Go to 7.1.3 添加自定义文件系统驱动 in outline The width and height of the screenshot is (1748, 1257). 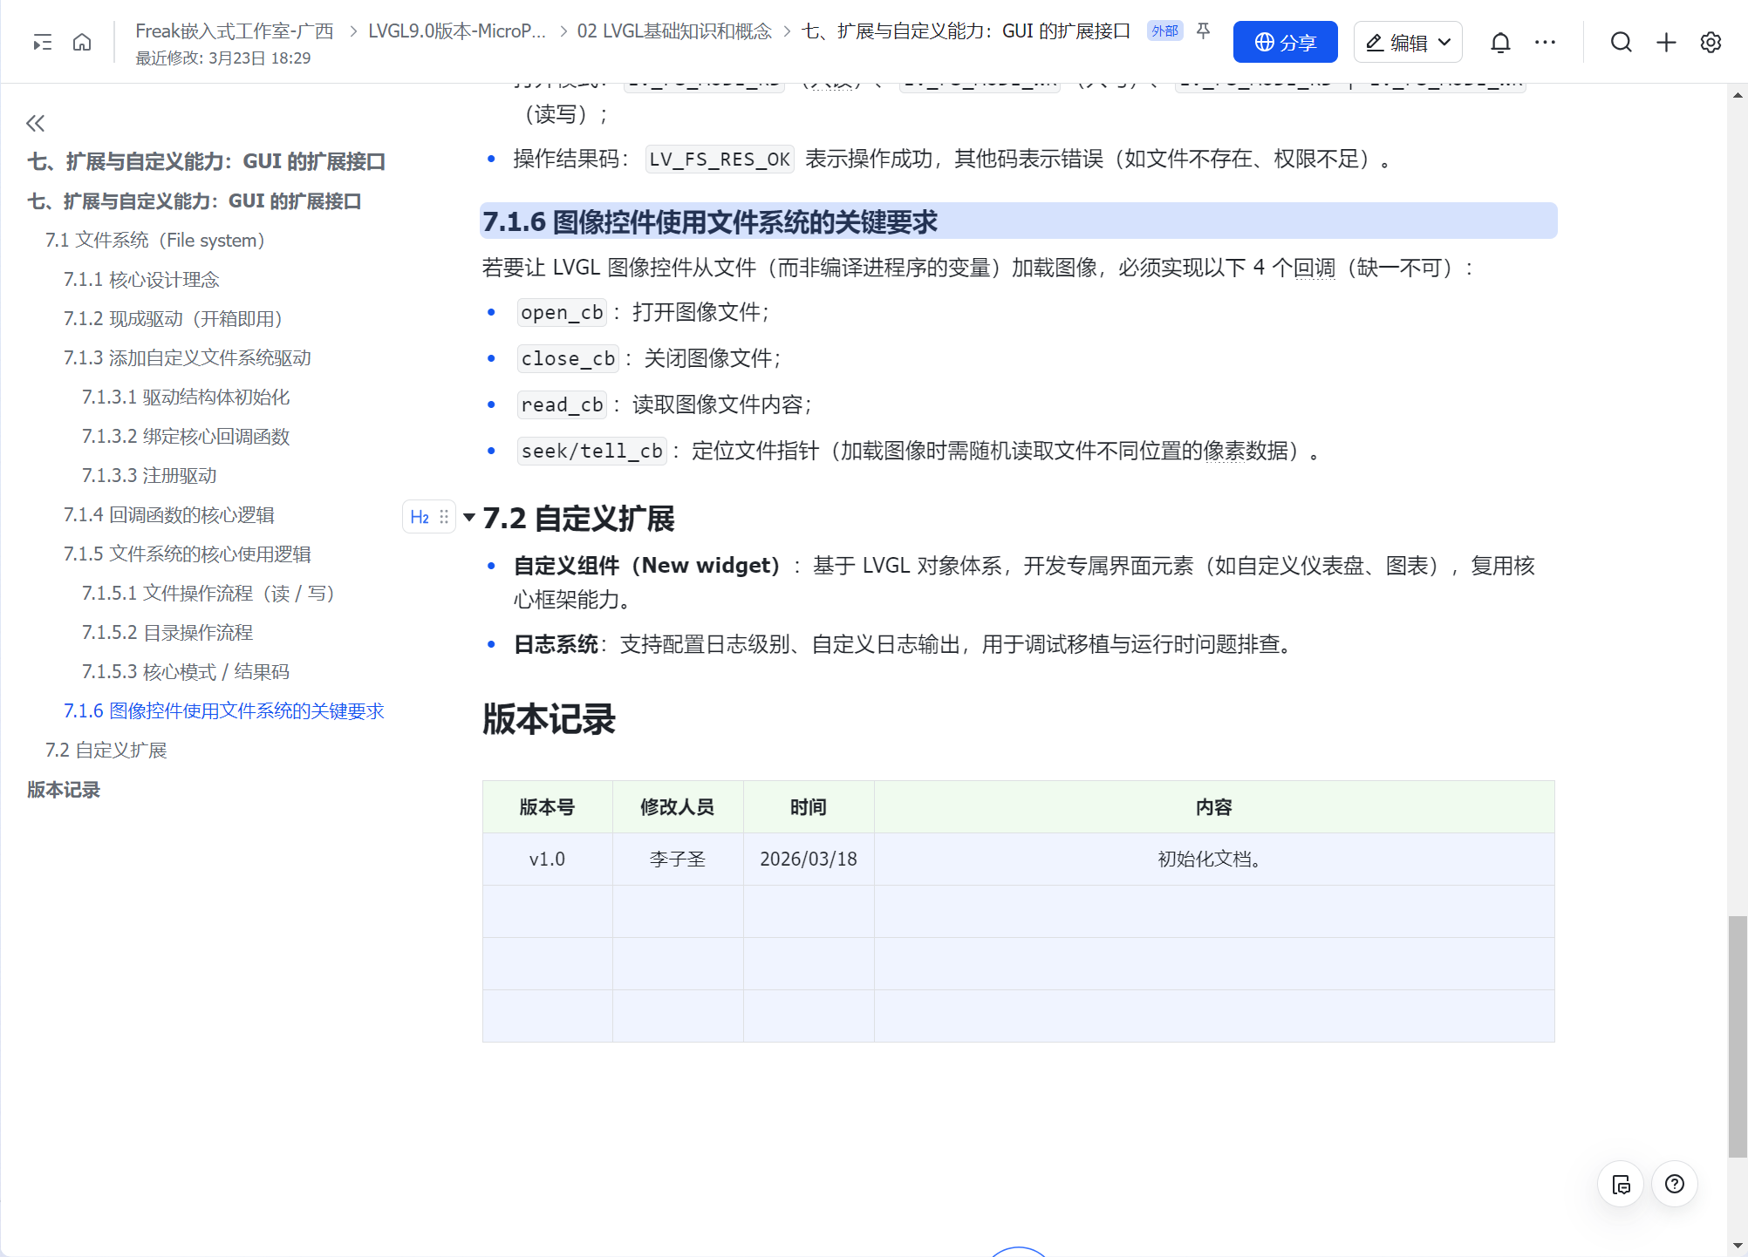coord(187,357)
